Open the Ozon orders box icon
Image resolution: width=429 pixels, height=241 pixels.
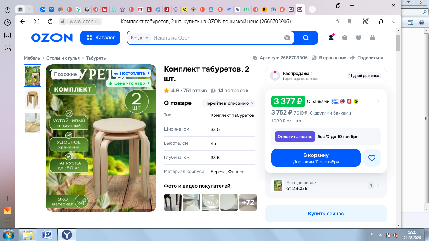[345, 38]
